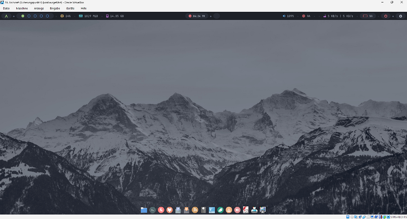Launch VLC media player from the dock
Screen dimensions: 407x219
(229, 210)
